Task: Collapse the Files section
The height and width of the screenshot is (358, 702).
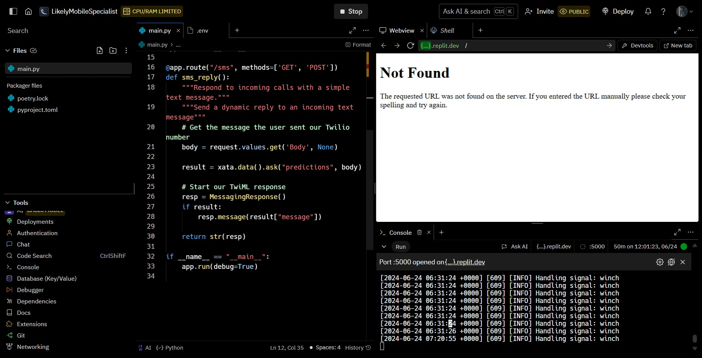Action: tap(8, 50)
